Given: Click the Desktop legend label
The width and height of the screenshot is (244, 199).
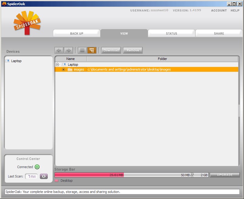Looking at the screenshot, I should pos(66,181).
